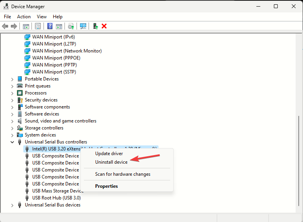The height and width of the screenshot is (222, 303).
Task: Click the Storage controllers icon
Action: [x=20, y=128]
